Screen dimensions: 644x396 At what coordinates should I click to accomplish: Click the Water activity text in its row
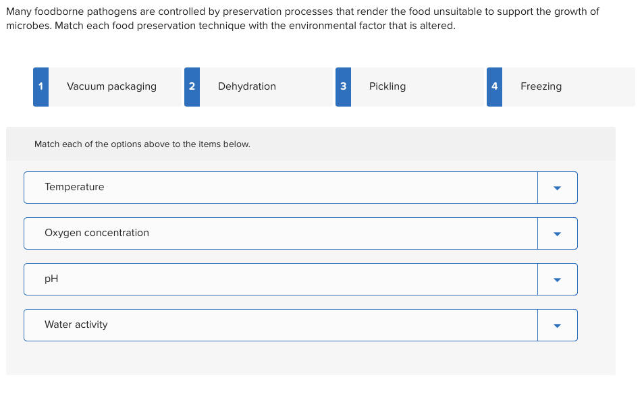pyautogui.click(x=76, y=324)
